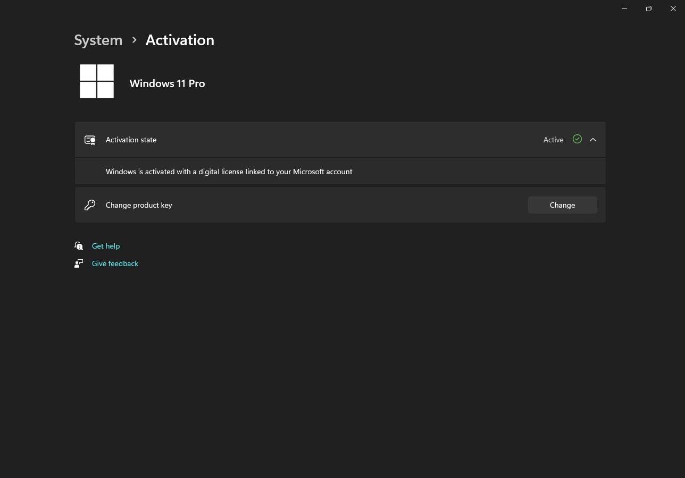Collapse the Activation state section chevron
685x478 pixels.
tap(593, 140)
